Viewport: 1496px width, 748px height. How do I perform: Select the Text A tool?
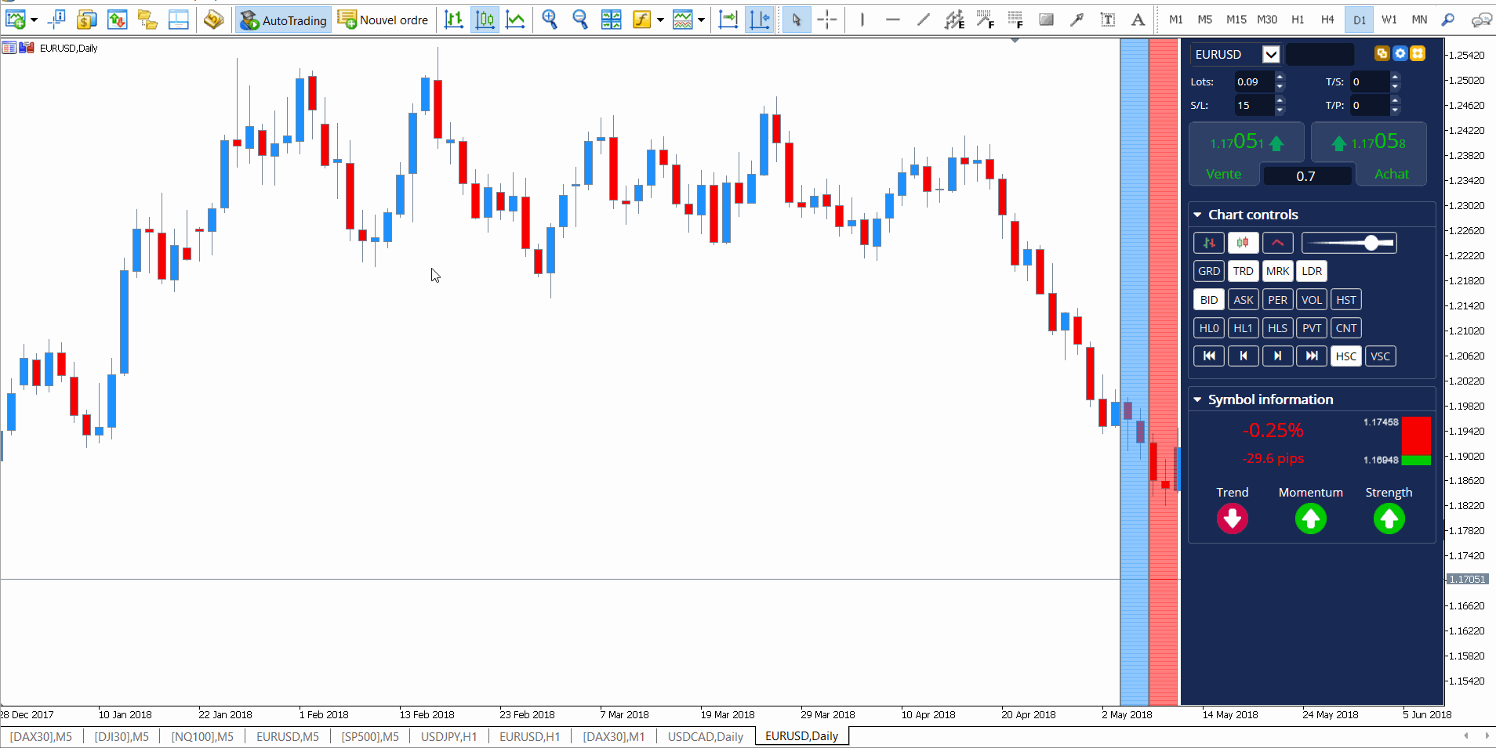tap(1138, 20)
